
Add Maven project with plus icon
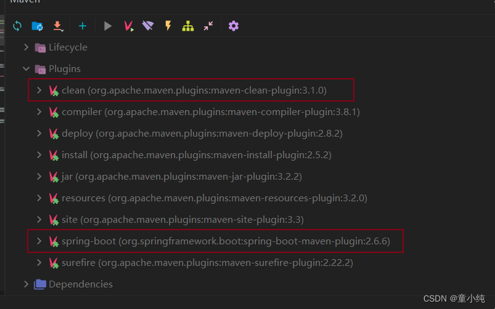pyautogui.click(x=82, y=26)
